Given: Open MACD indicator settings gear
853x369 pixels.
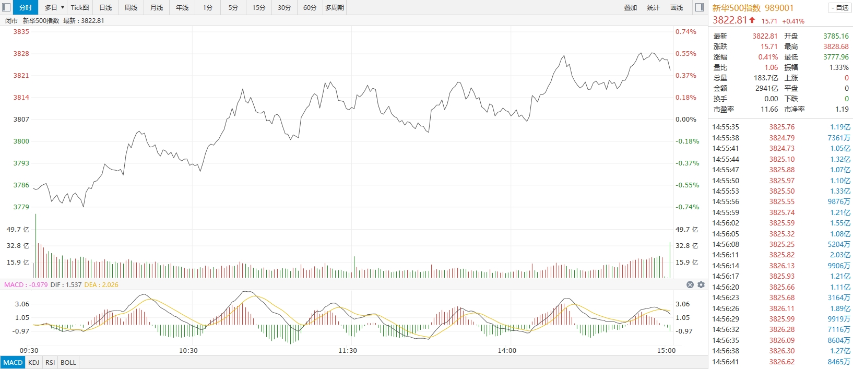Looking at the screenshot, I should pos(701,284).
